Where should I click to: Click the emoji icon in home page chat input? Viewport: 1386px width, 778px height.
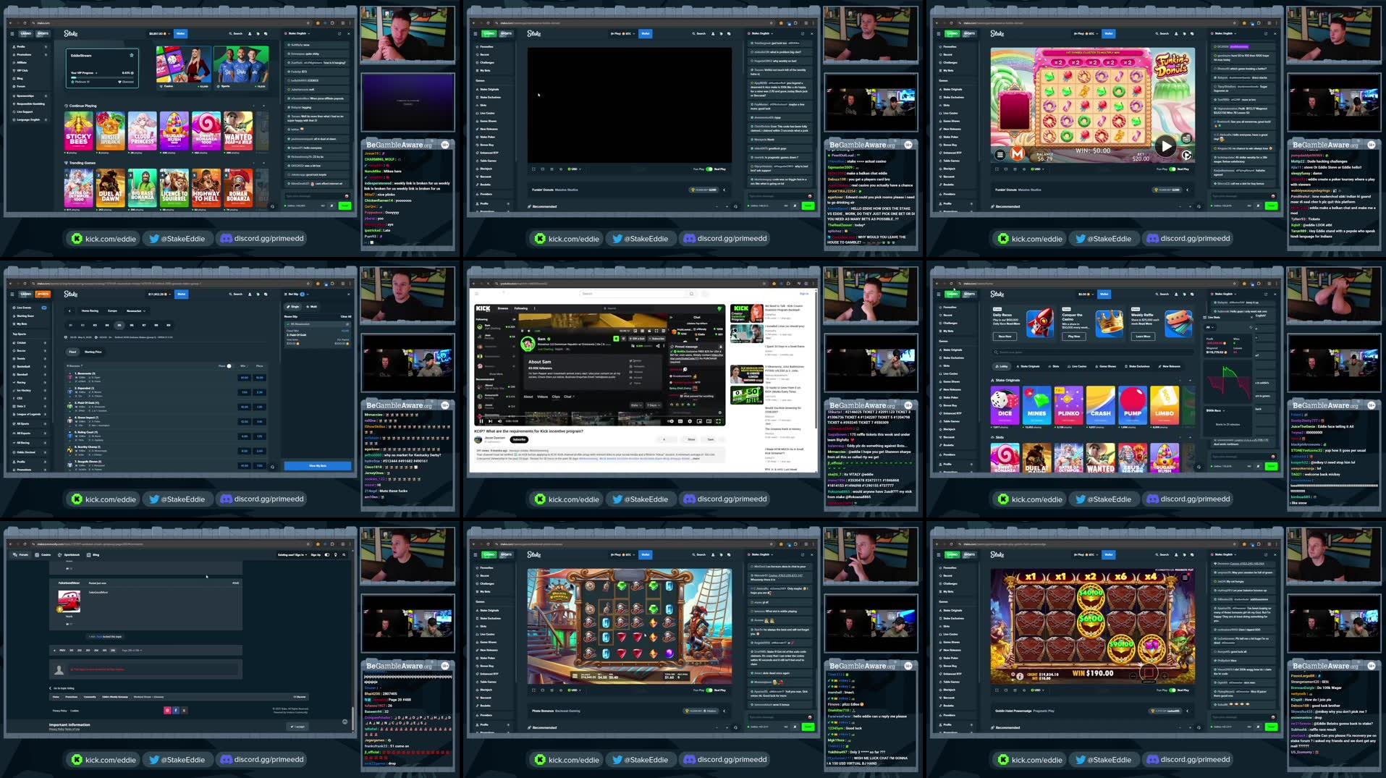[x=346, y=196]
